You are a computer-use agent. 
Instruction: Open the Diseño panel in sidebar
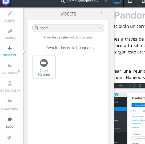pyautogui.click(x=10, y=17)
